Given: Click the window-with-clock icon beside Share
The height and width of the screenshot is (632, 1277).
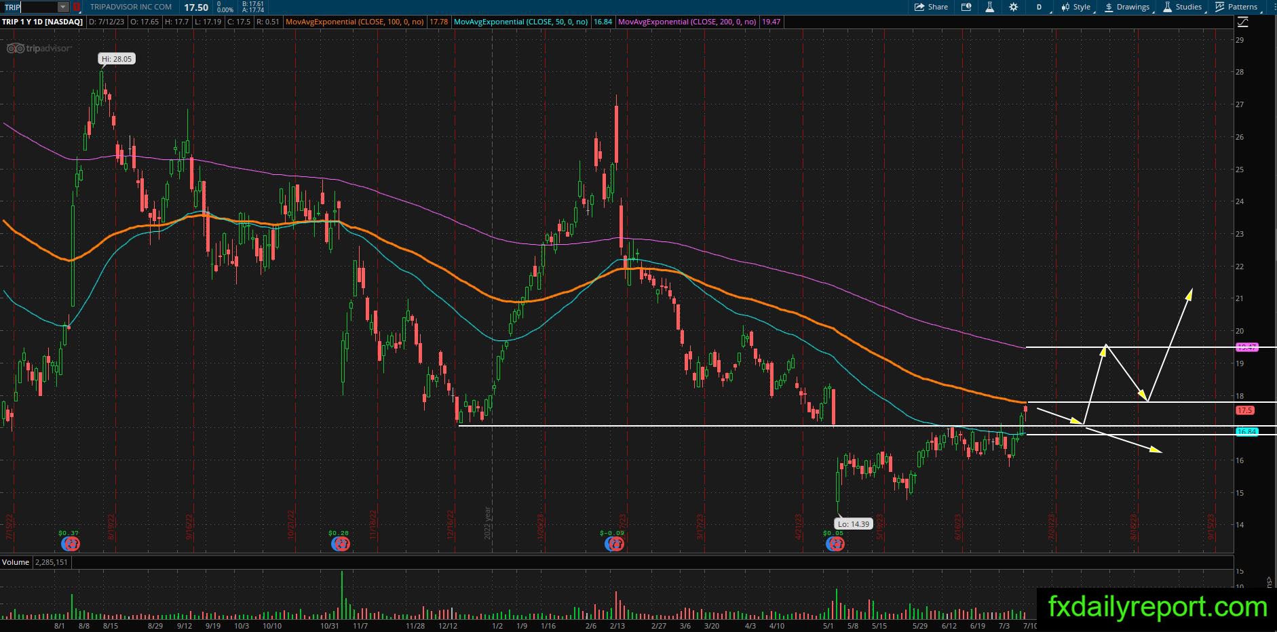Looking at the screenshot, I should click(966, 7).
